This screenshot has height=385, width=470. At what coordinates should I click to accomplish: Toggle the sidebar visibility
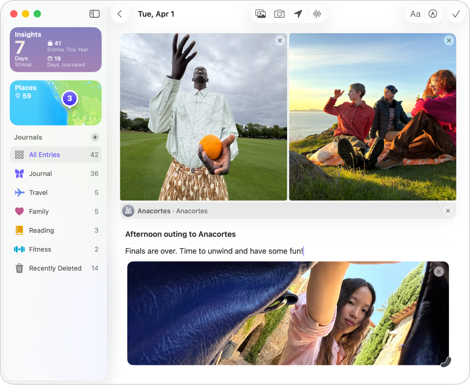click(94, 14)
